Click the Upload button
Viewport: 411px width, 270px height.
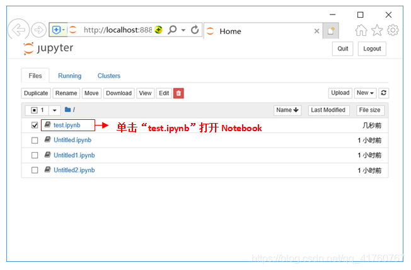tap(340, 93)
